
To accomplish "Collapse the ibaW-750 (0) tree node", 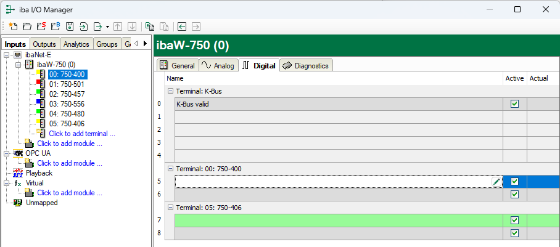I will [x=18, y=65].
